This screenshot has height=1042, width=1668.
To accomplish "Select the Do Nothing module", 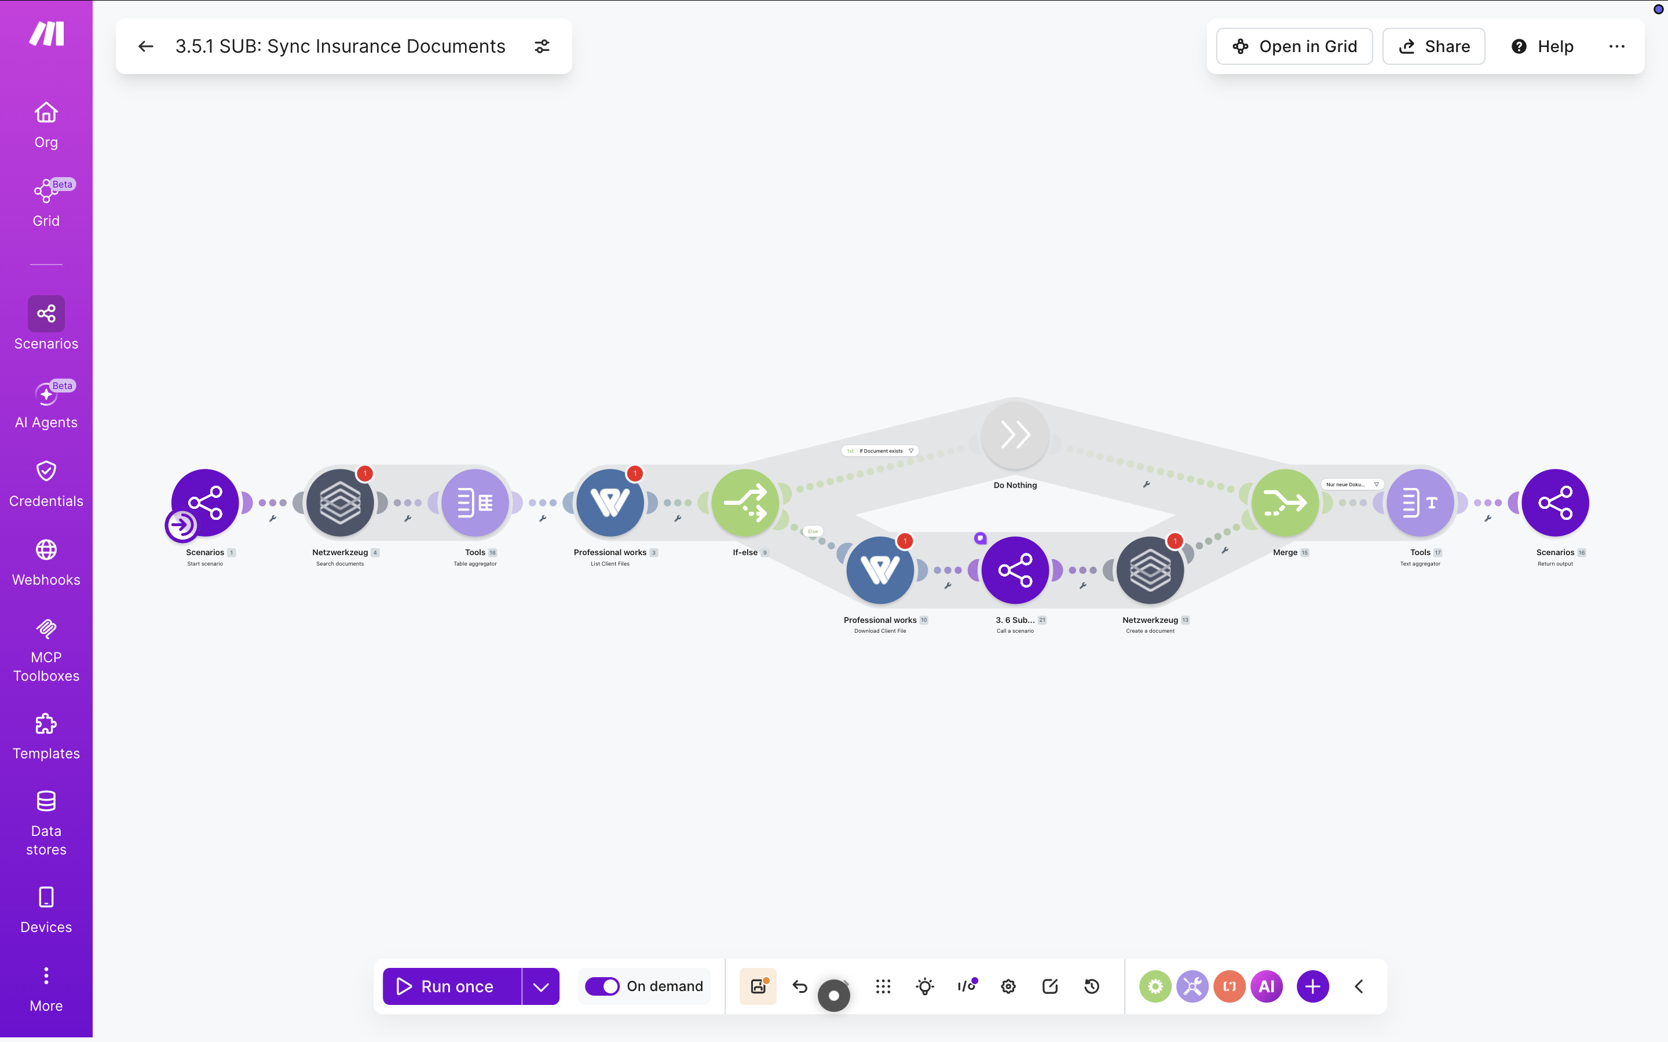I will [1015, 435].
